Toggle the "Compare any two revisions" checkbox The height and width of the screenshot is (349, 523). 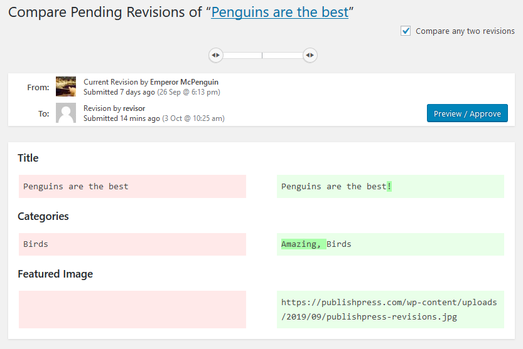coord(406,31)
